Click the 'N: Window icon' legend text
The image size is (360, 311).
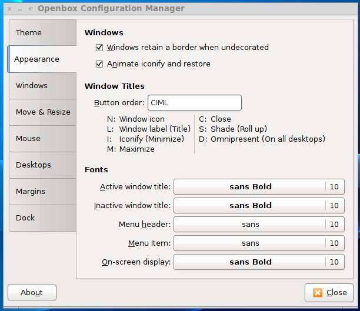(x=136, y=119)
